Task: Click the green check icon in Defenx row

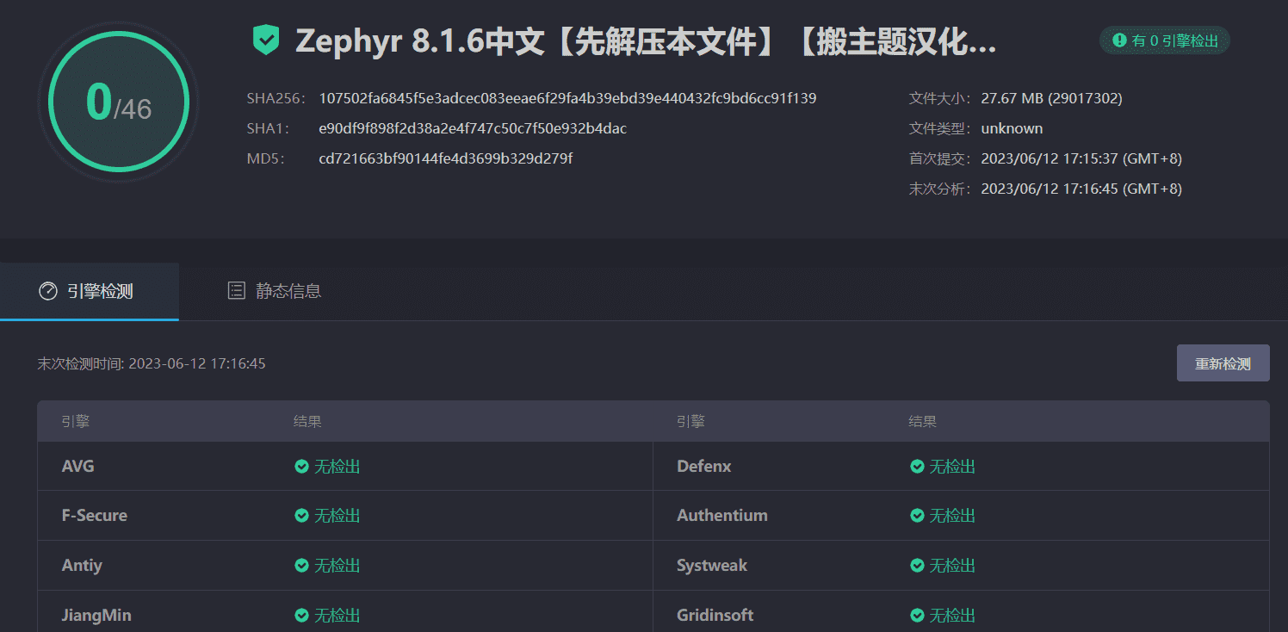Action: coord(917,467)
